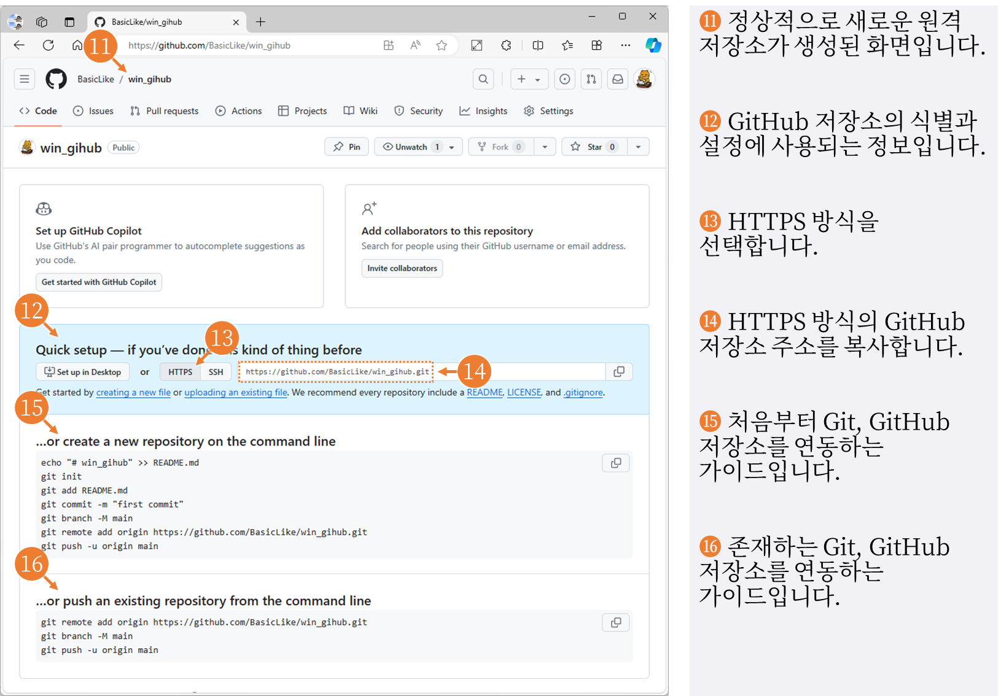1001x696 pixels.
Task: Click 'git push -u origin main' under create section
Action: click(x=99, y=546)
